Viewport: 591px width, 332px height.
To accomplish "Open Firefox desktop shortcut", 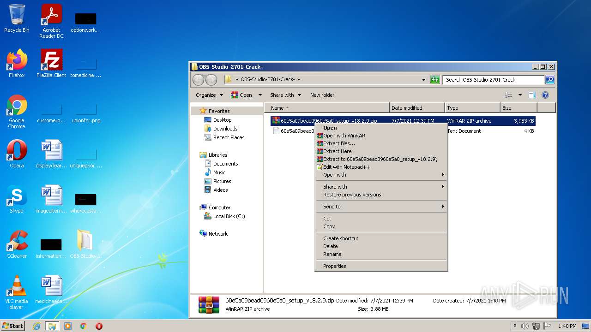I will tap(17, 63).
